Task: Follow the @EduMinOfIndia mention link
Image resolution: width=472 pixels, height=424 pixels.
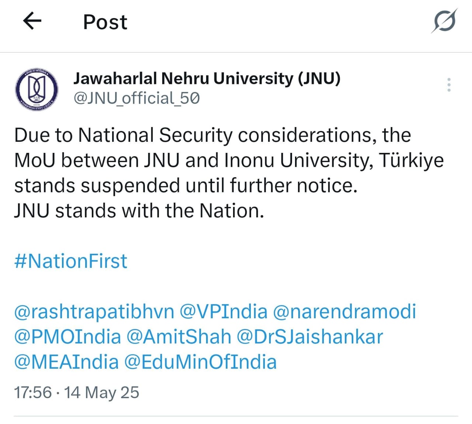Action: pos(201,362)
